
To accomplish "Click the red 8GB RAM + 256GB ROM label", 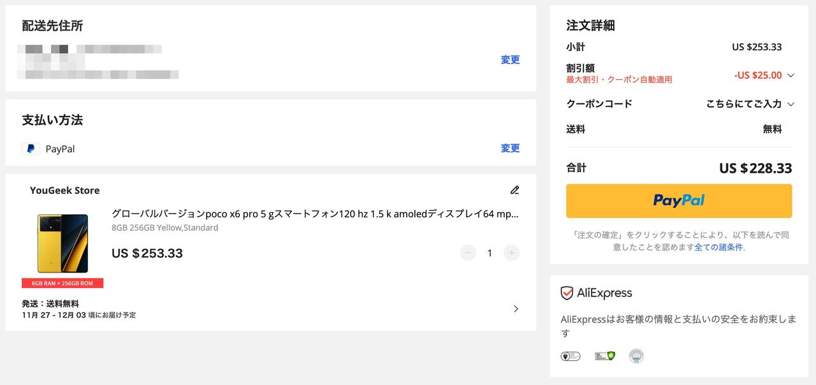I will pyautogui.click(x=62, y=283).
